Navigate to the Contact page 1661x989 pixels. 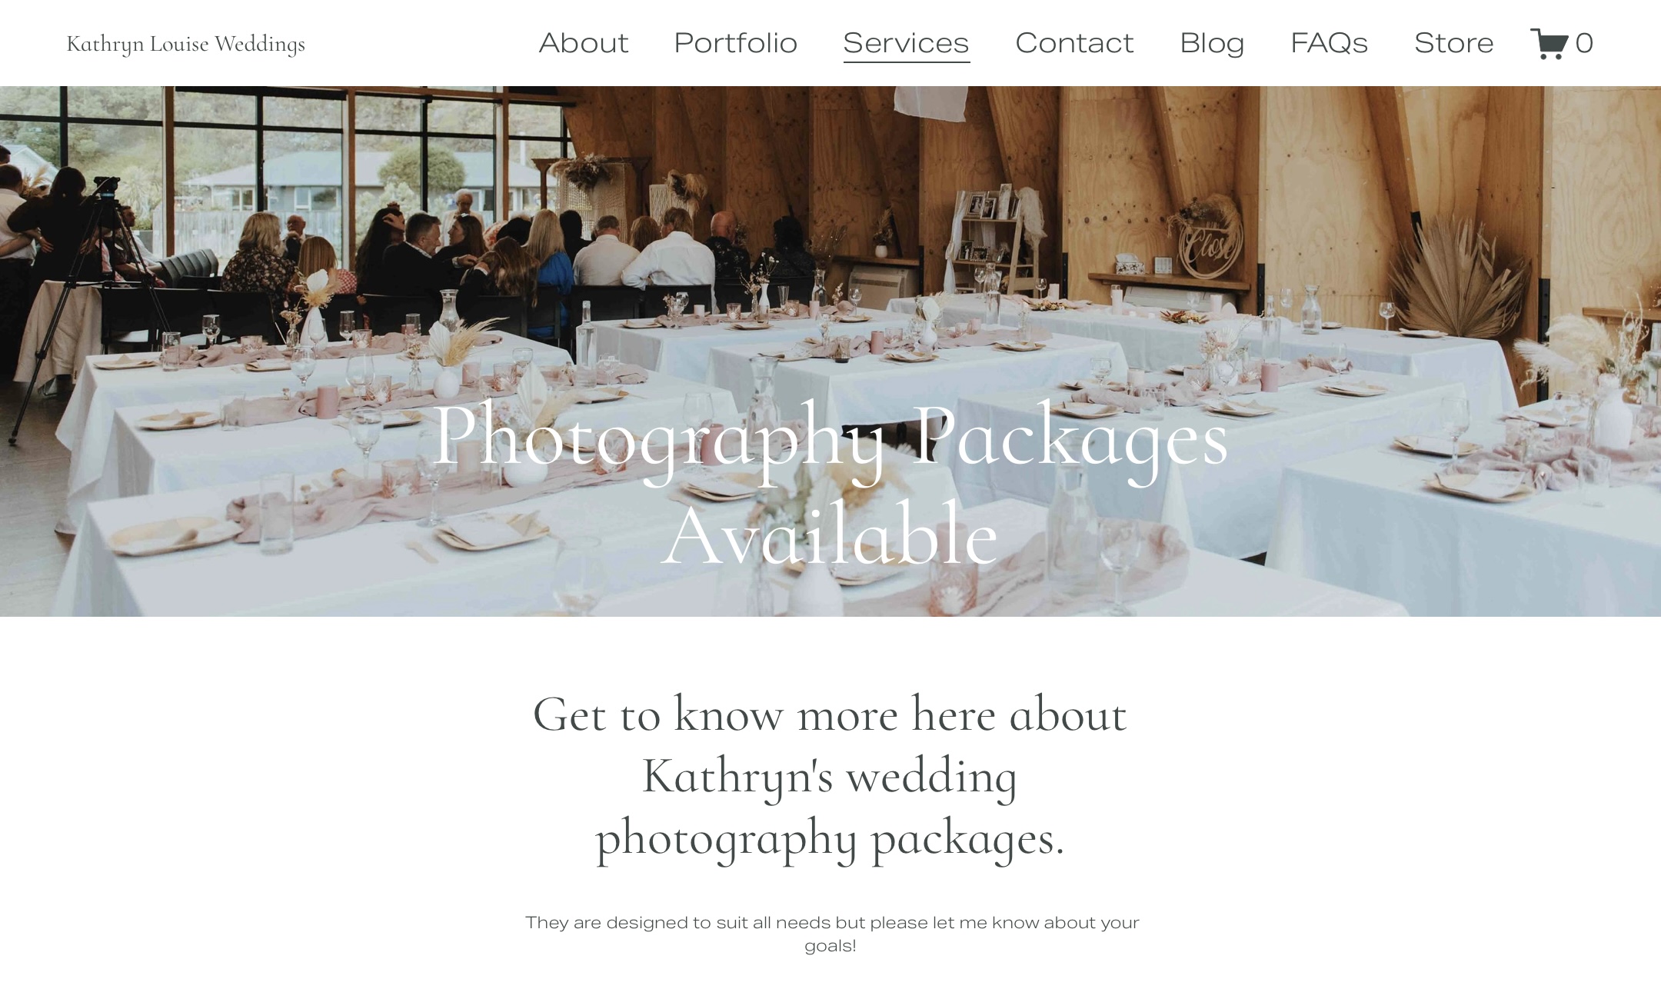point(1074,43)
